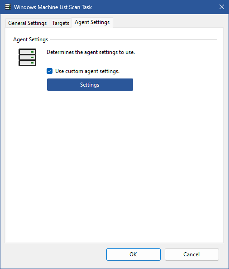The image size is (229, 269).
Task: Close the Windows Machine List Scan Task dialog
Action: coord(222,7)
